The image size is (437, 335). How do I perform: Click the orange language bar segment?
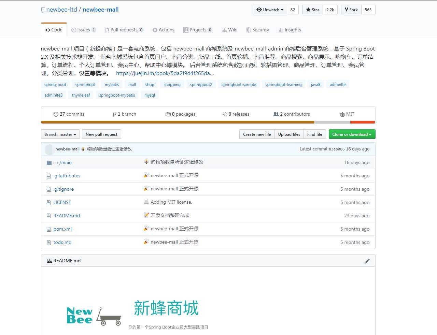pyautogui.click(x=178, y=122)
